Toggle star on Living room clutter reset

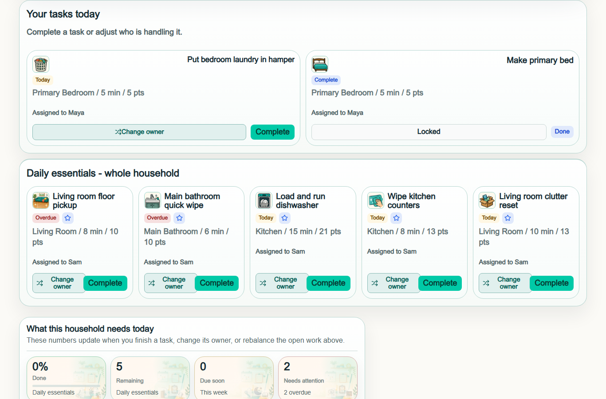508,218
